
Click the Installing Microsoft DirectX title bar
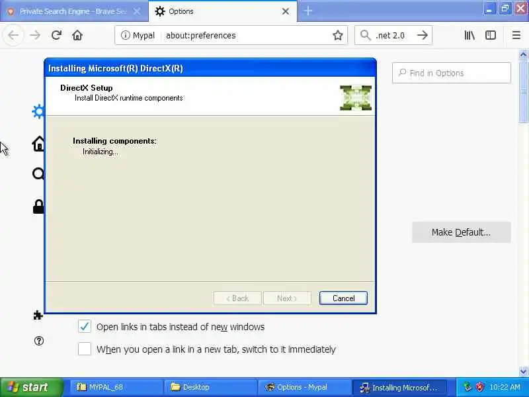tap(210, 68)
